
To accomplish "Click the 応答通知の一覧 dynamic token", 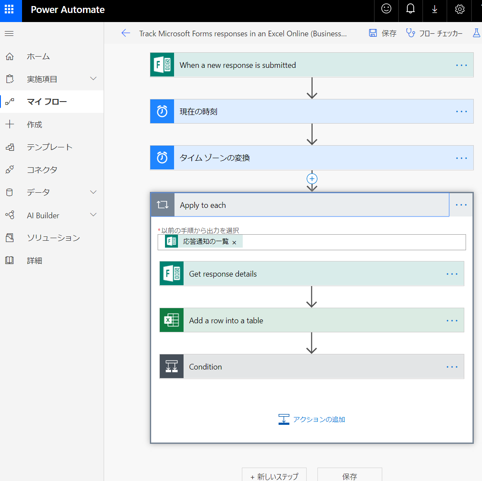I will coord(203,242).
